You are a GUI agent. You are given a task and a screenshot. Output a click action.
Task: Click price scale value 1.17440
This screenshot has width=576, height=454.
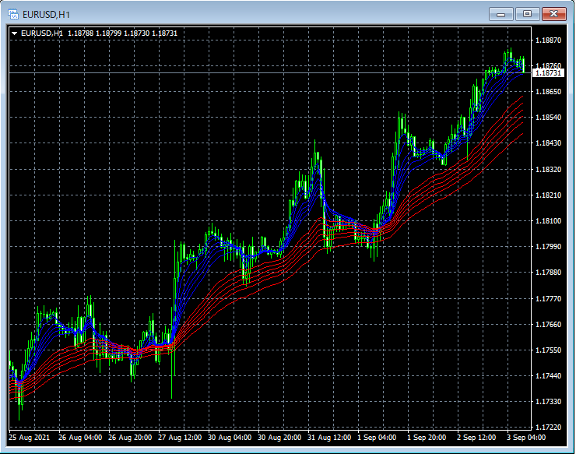(549, 375)
